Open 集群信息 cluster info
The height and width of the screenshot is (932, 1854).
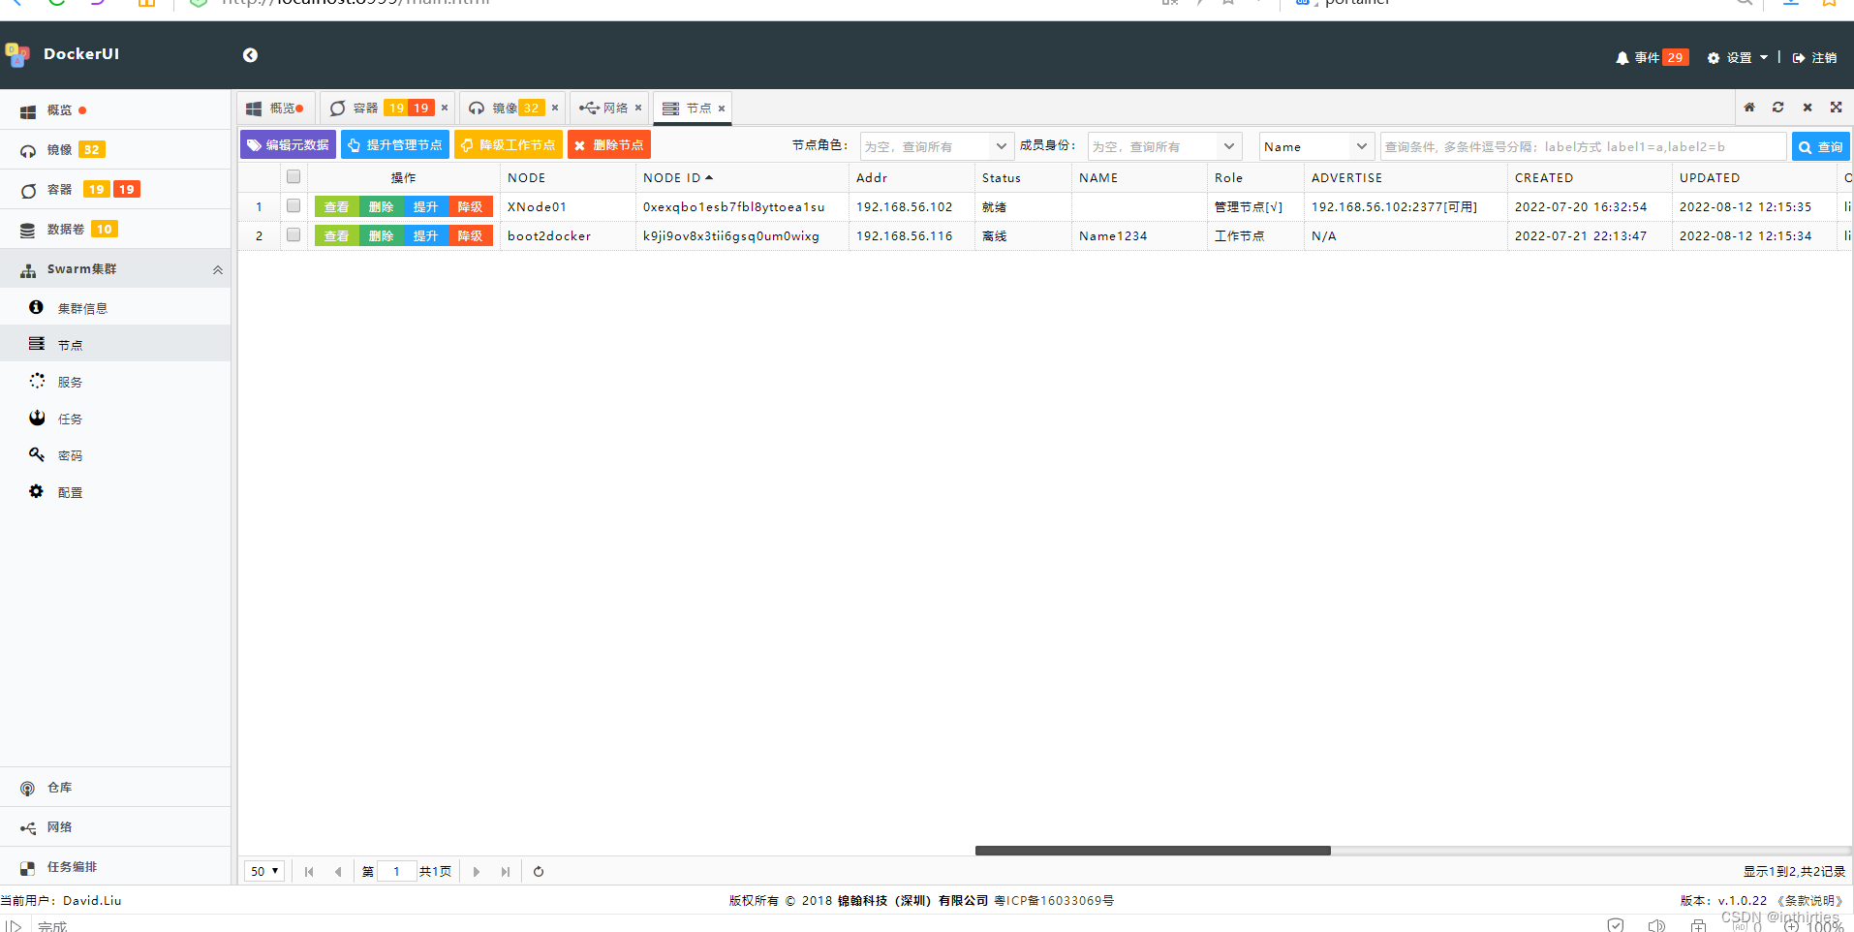click(115, 308)
